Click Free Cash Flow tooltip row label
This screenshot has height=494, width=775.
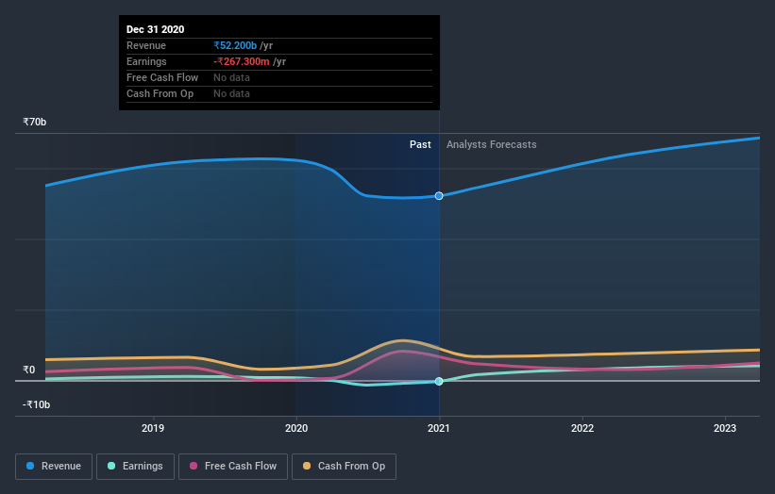(162, 77)
